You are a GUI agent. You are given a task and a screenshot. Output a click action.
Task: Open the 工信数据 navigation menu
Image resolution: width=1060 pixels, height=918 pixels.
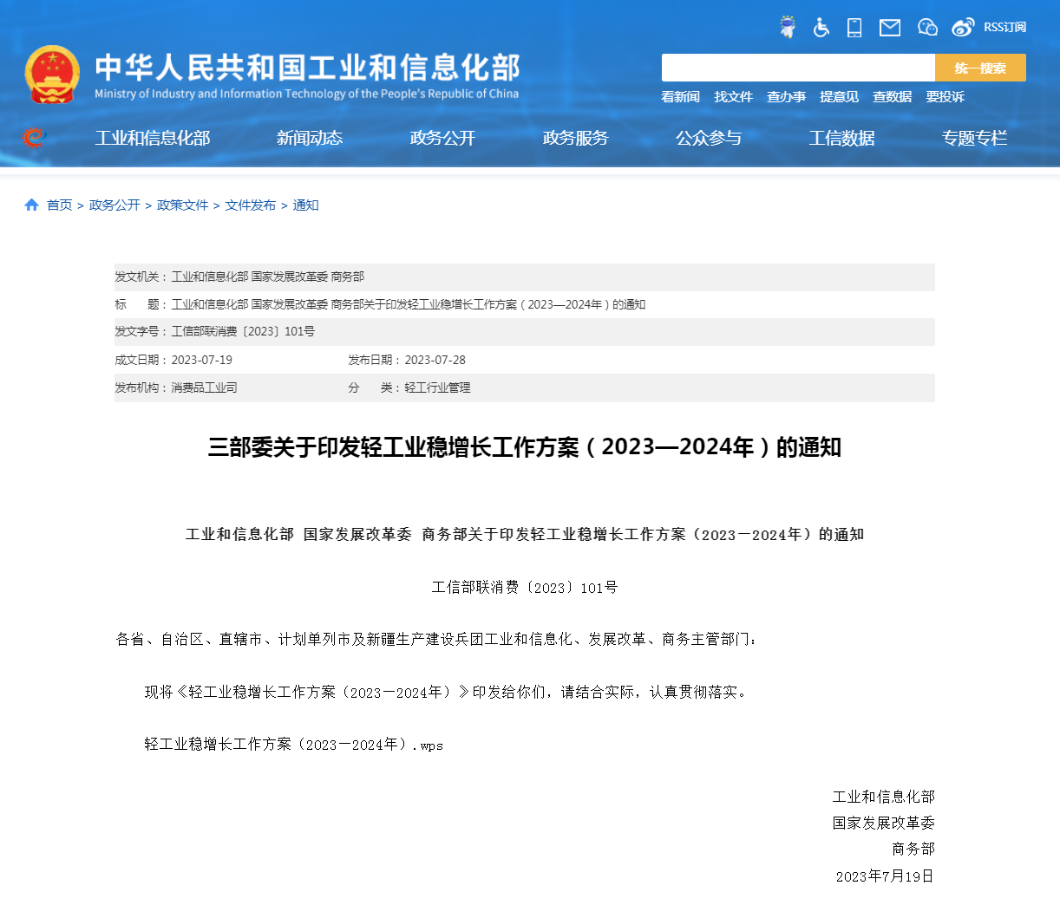coord(841,138)
